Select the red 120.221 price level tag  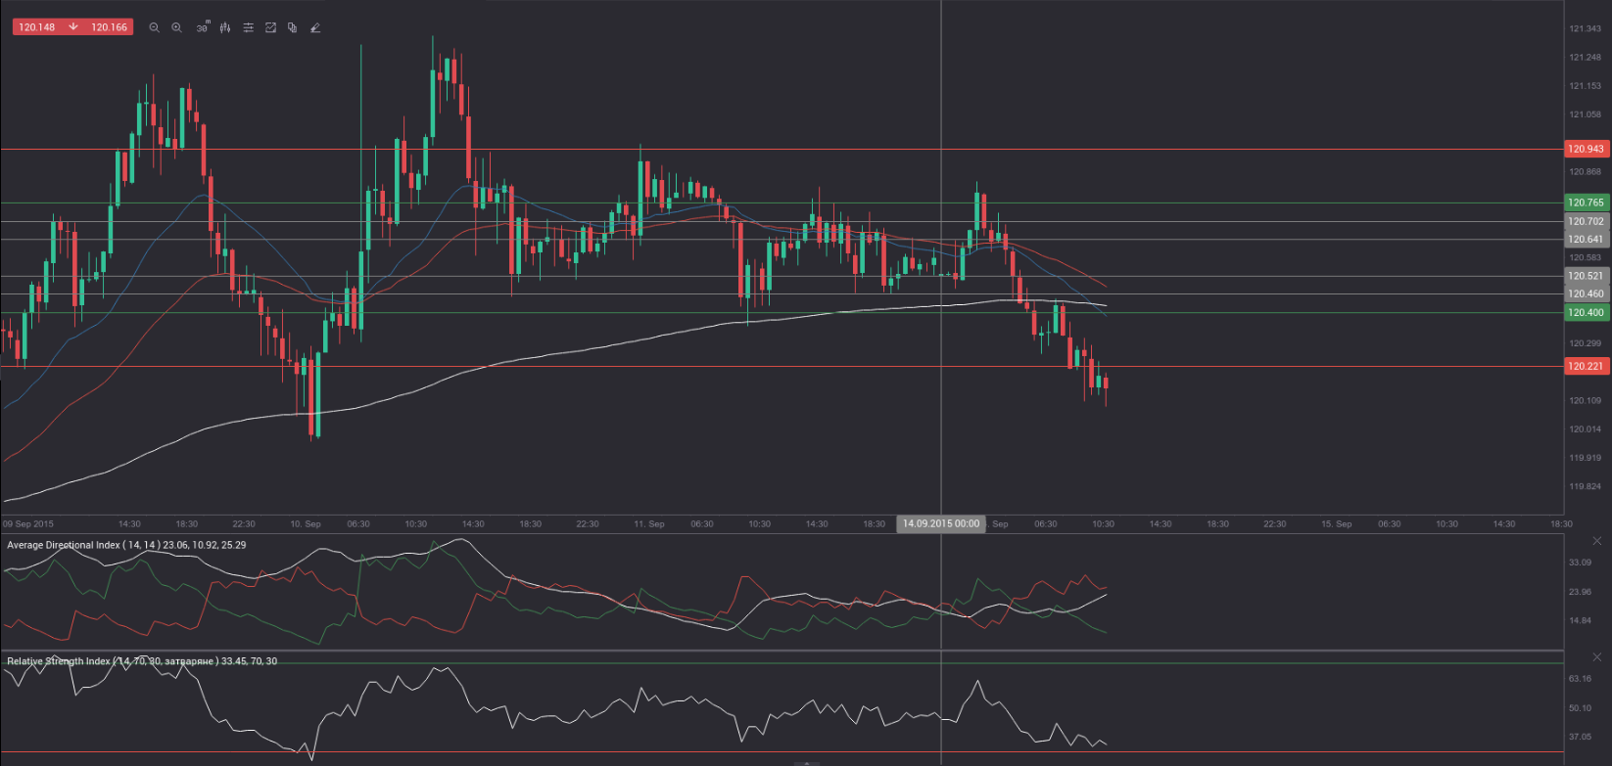(1586, 366)
